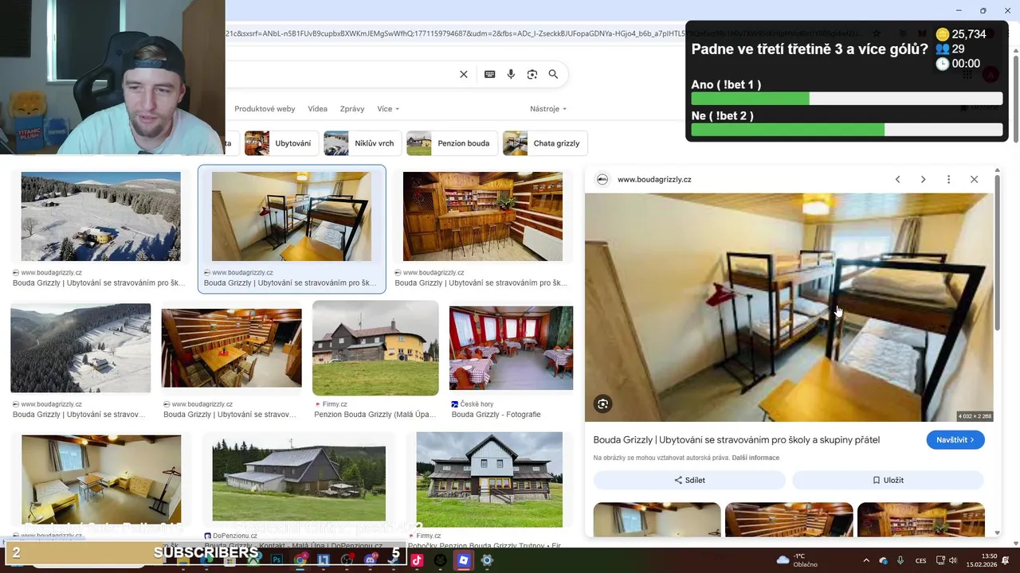1020x573 pixels.
Task: Save the image with Uložit button
Action: pyautogui.click(x=888, y=480)
